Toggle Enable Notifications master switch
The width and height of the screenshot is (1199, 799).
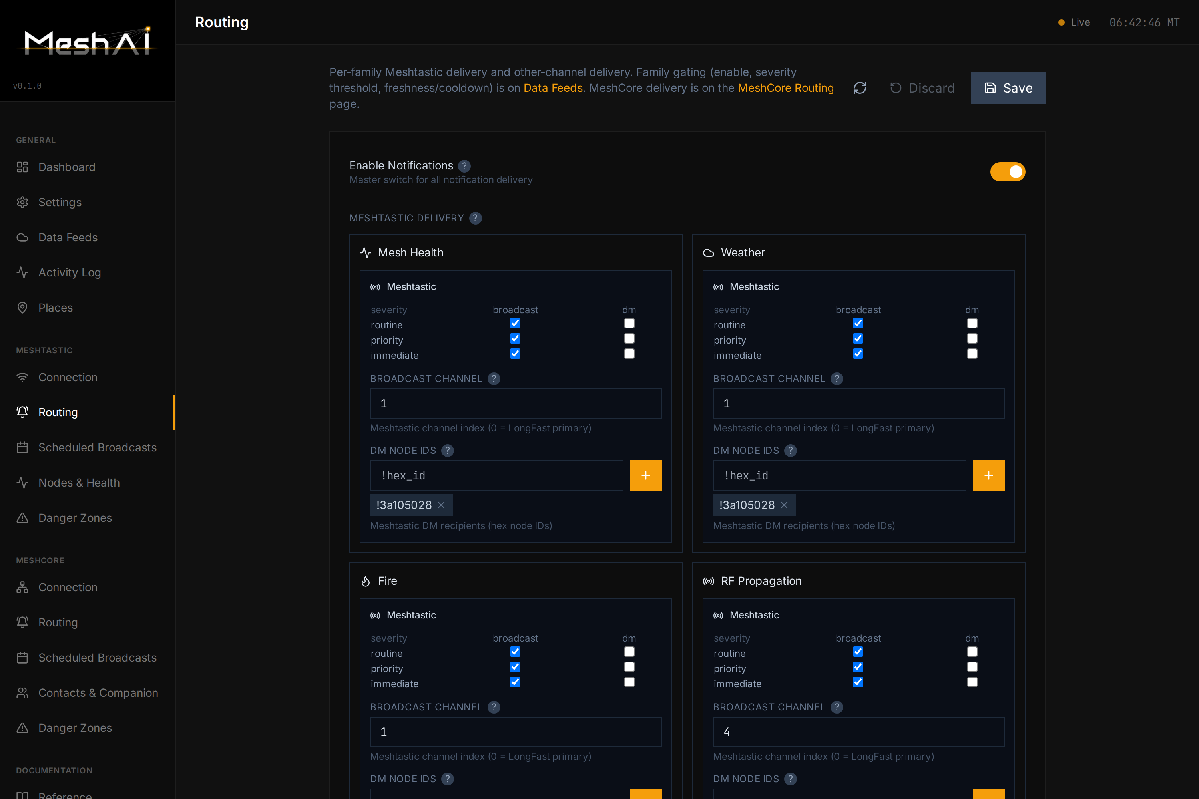1007,172
